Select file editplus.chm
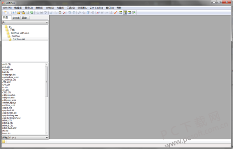Screen dimensions: 233x149 9,95
